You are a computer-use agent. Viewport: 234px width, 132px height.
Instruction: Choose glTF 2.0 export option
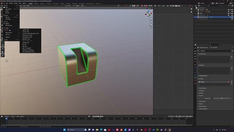tap(27, 48)
